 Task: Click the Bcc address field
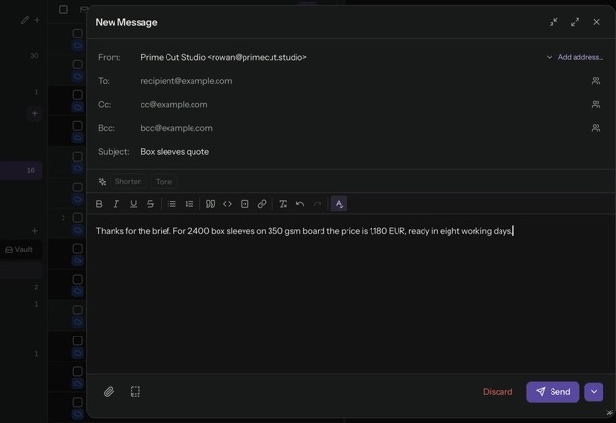(x=362, y=128)
